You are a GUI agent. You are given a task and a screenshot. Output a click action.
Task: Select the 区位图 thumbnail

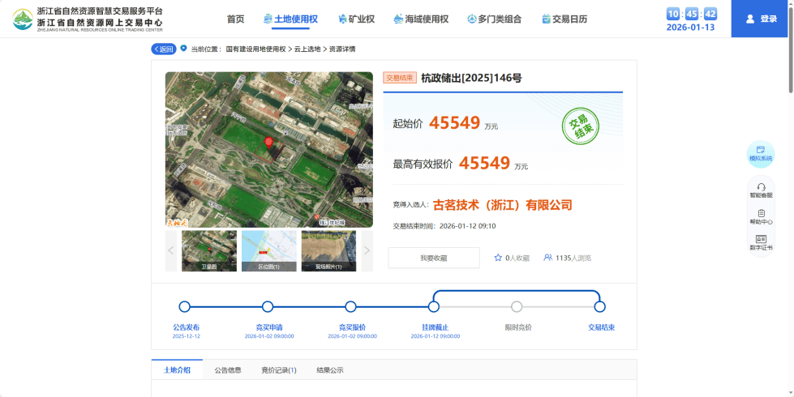click(x=268, y=250)
